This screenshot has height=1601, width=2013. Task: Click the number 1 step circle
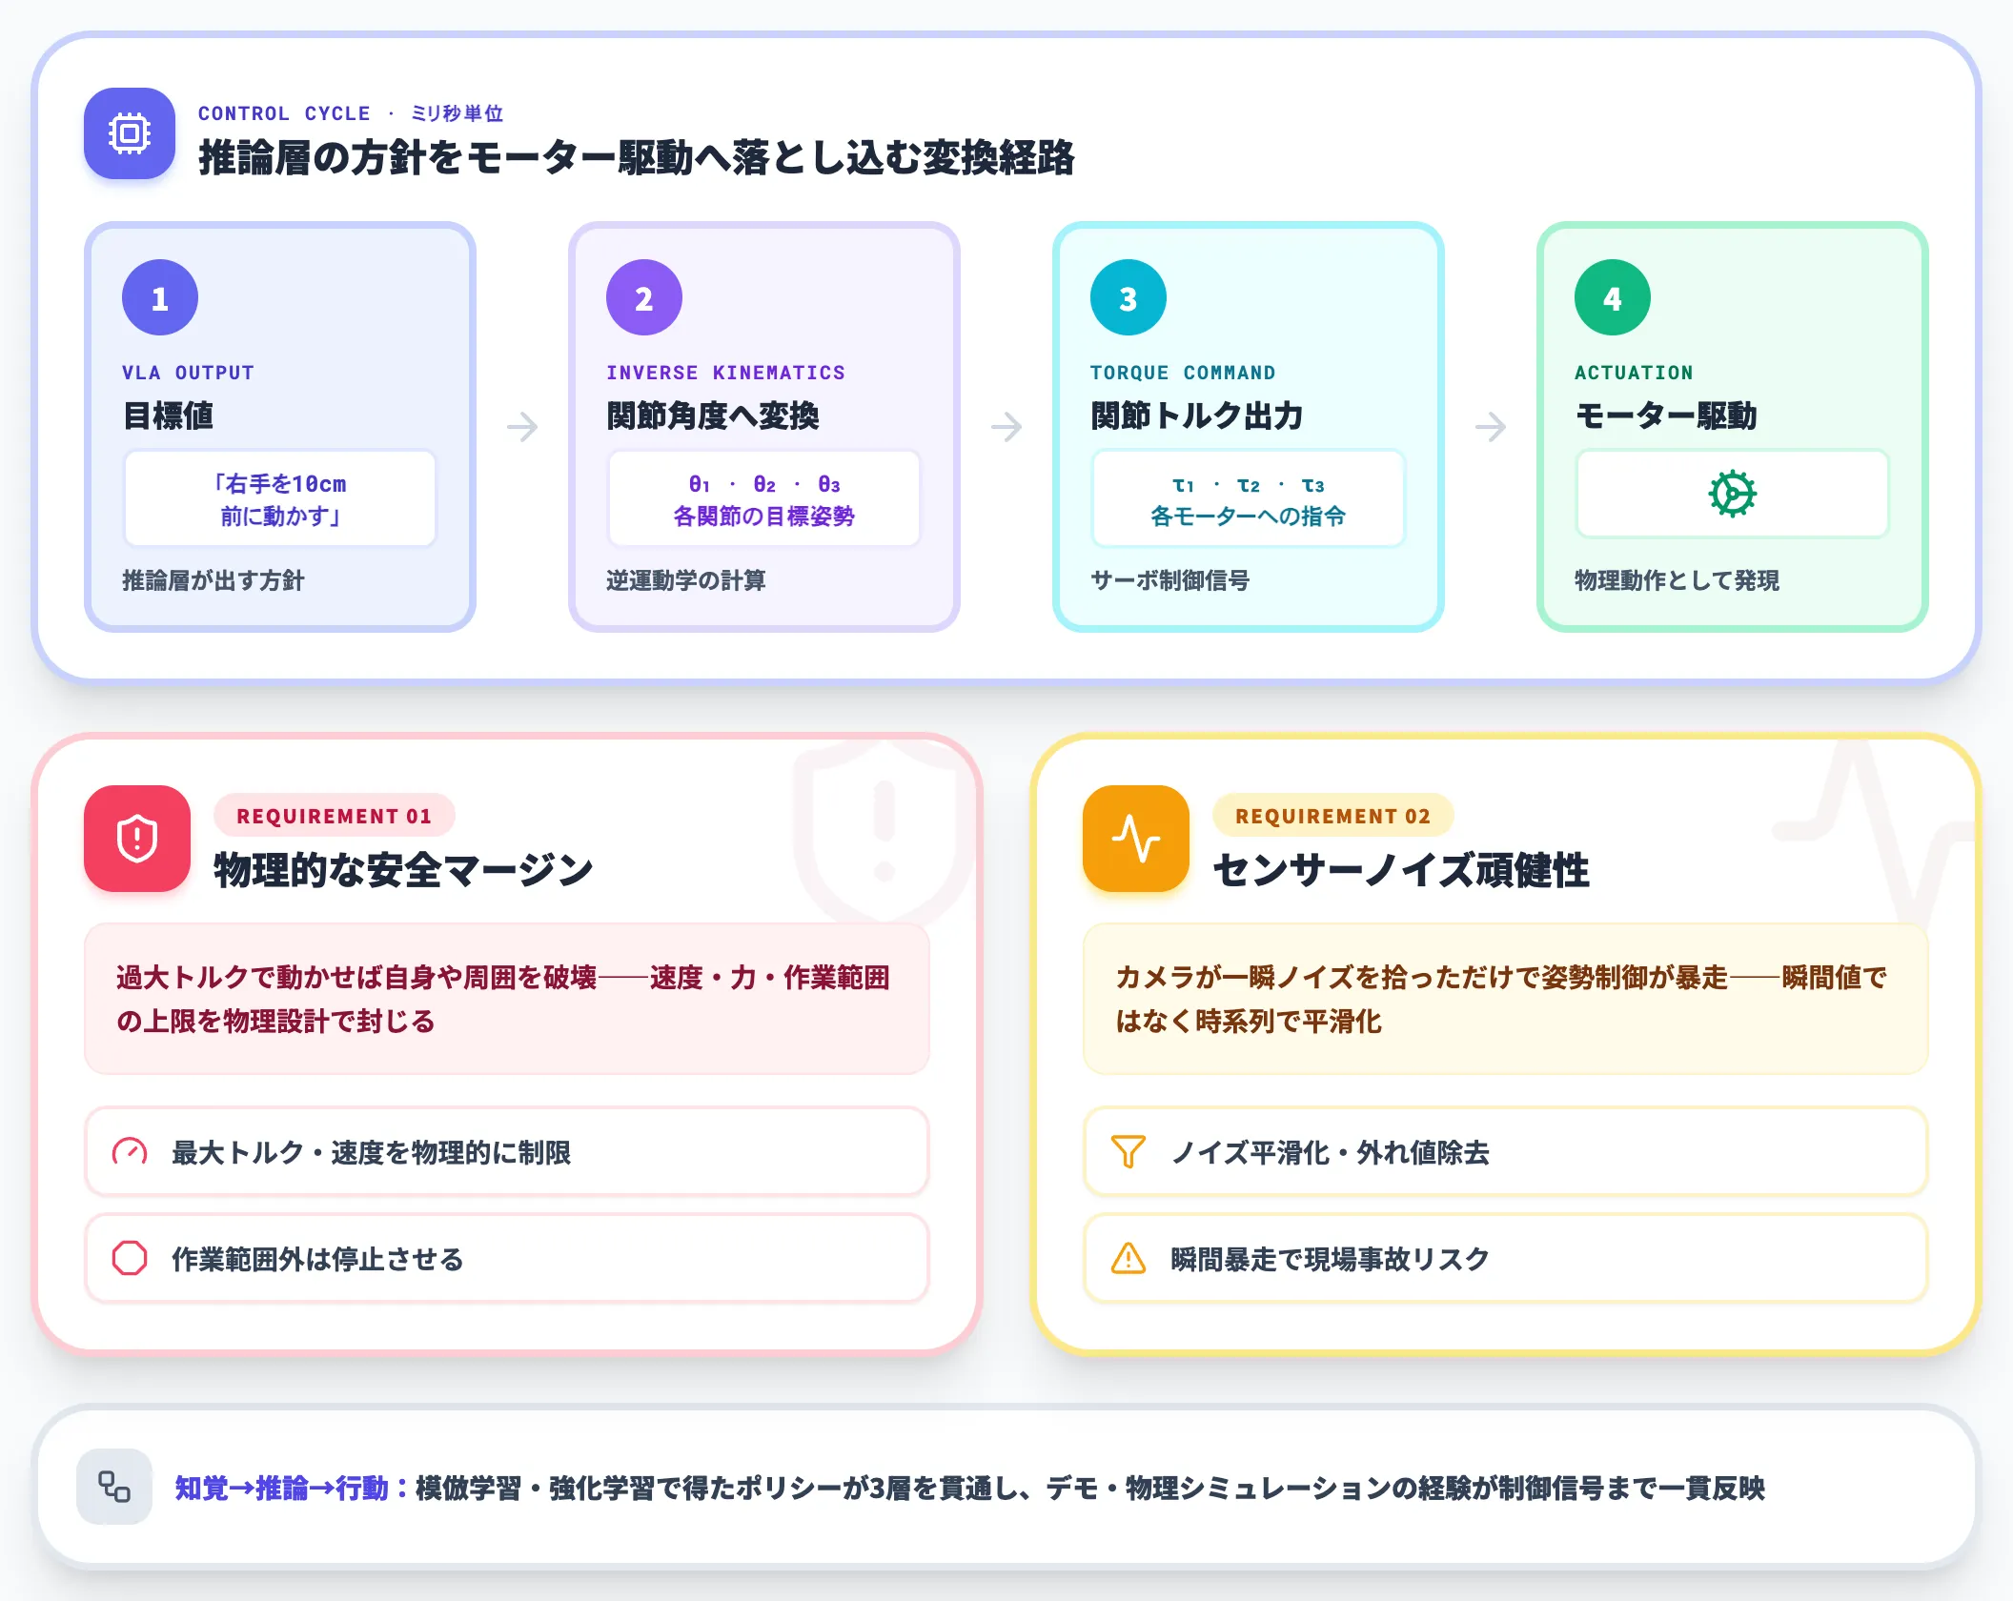(x=160, y=297)
